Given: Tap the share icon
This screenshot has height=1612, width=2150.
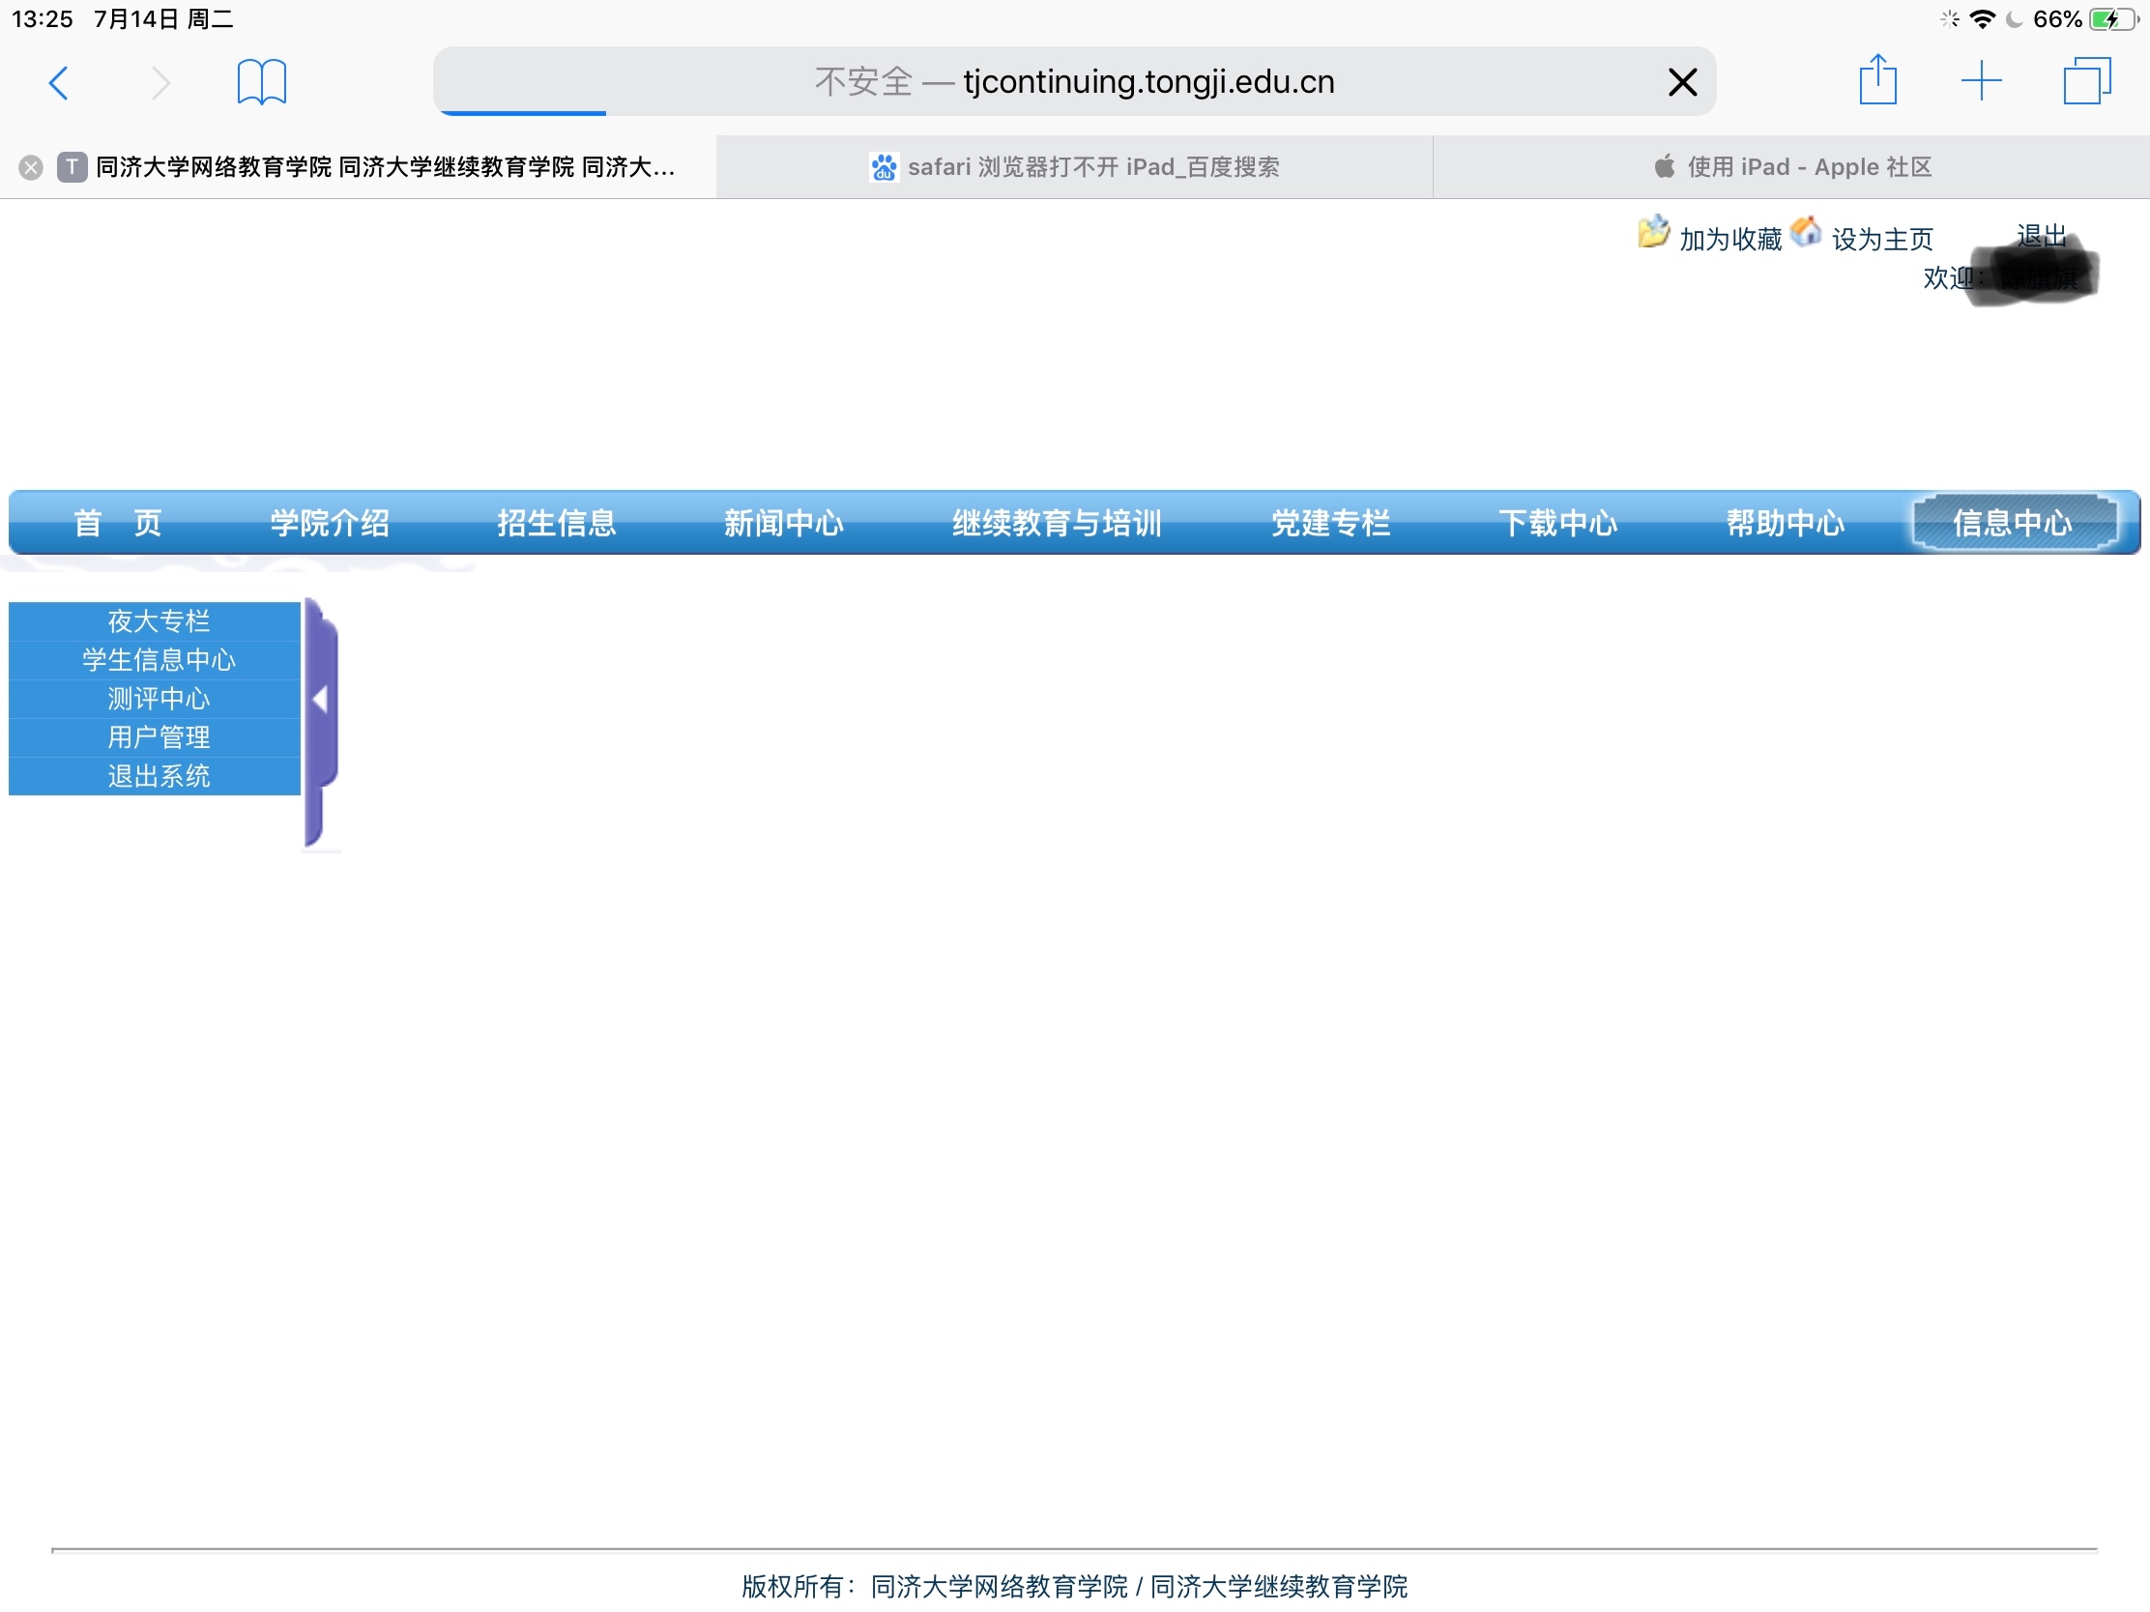Looking at the screenshot, I should click(x=1876, y=80).
